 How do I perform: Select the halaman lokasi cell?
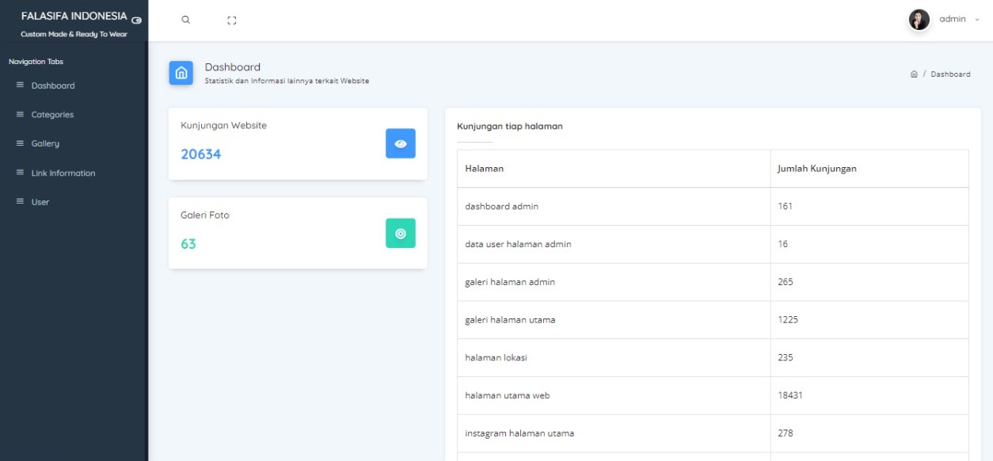point(614,357)
